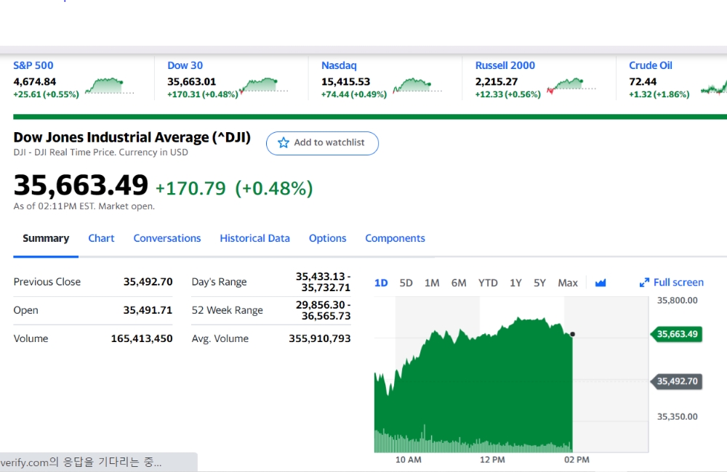Open the Nasdaq mini sparkline chart
727x472 pixels.
click(417, 86)
